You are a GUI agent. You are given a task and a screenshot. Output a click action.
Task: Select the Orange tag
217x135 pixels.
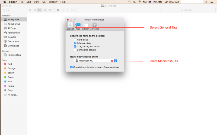(14, 69)
